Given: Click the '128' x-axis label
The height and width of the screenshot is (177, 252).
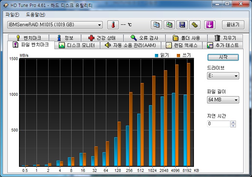Looking at the screenshot, I should click(118, 170).
